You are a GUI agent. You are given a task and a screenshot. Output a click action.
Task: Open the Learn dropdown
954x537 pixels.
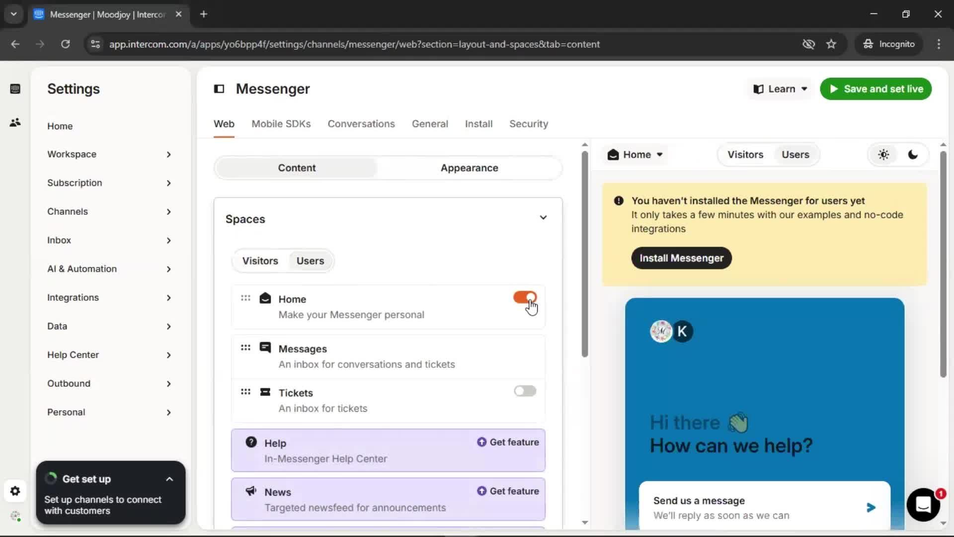tap(780, 89)
